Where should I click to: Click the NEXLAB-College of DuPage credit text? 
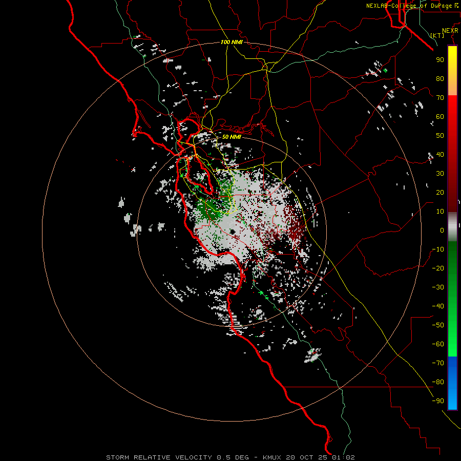point(412,6)
